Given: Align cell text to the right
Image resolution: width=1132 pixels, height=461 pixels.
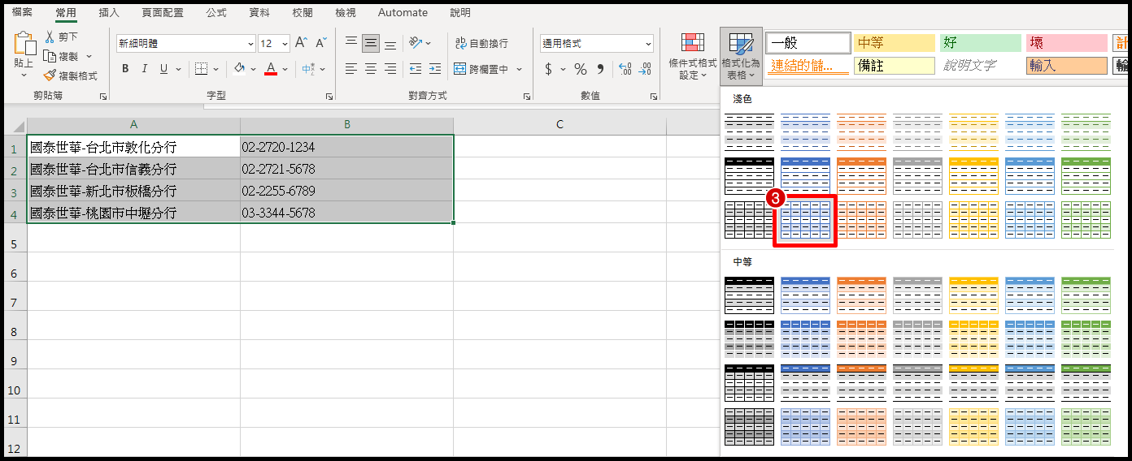Looking at the screenshot, I should (x=390, y=69).
